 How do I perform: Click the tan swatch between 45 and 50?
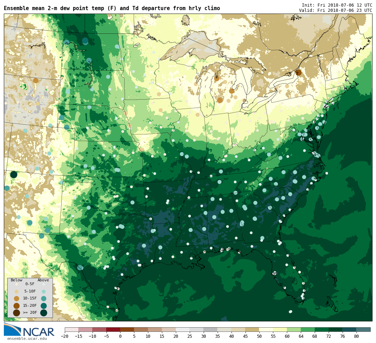[252, 329]
